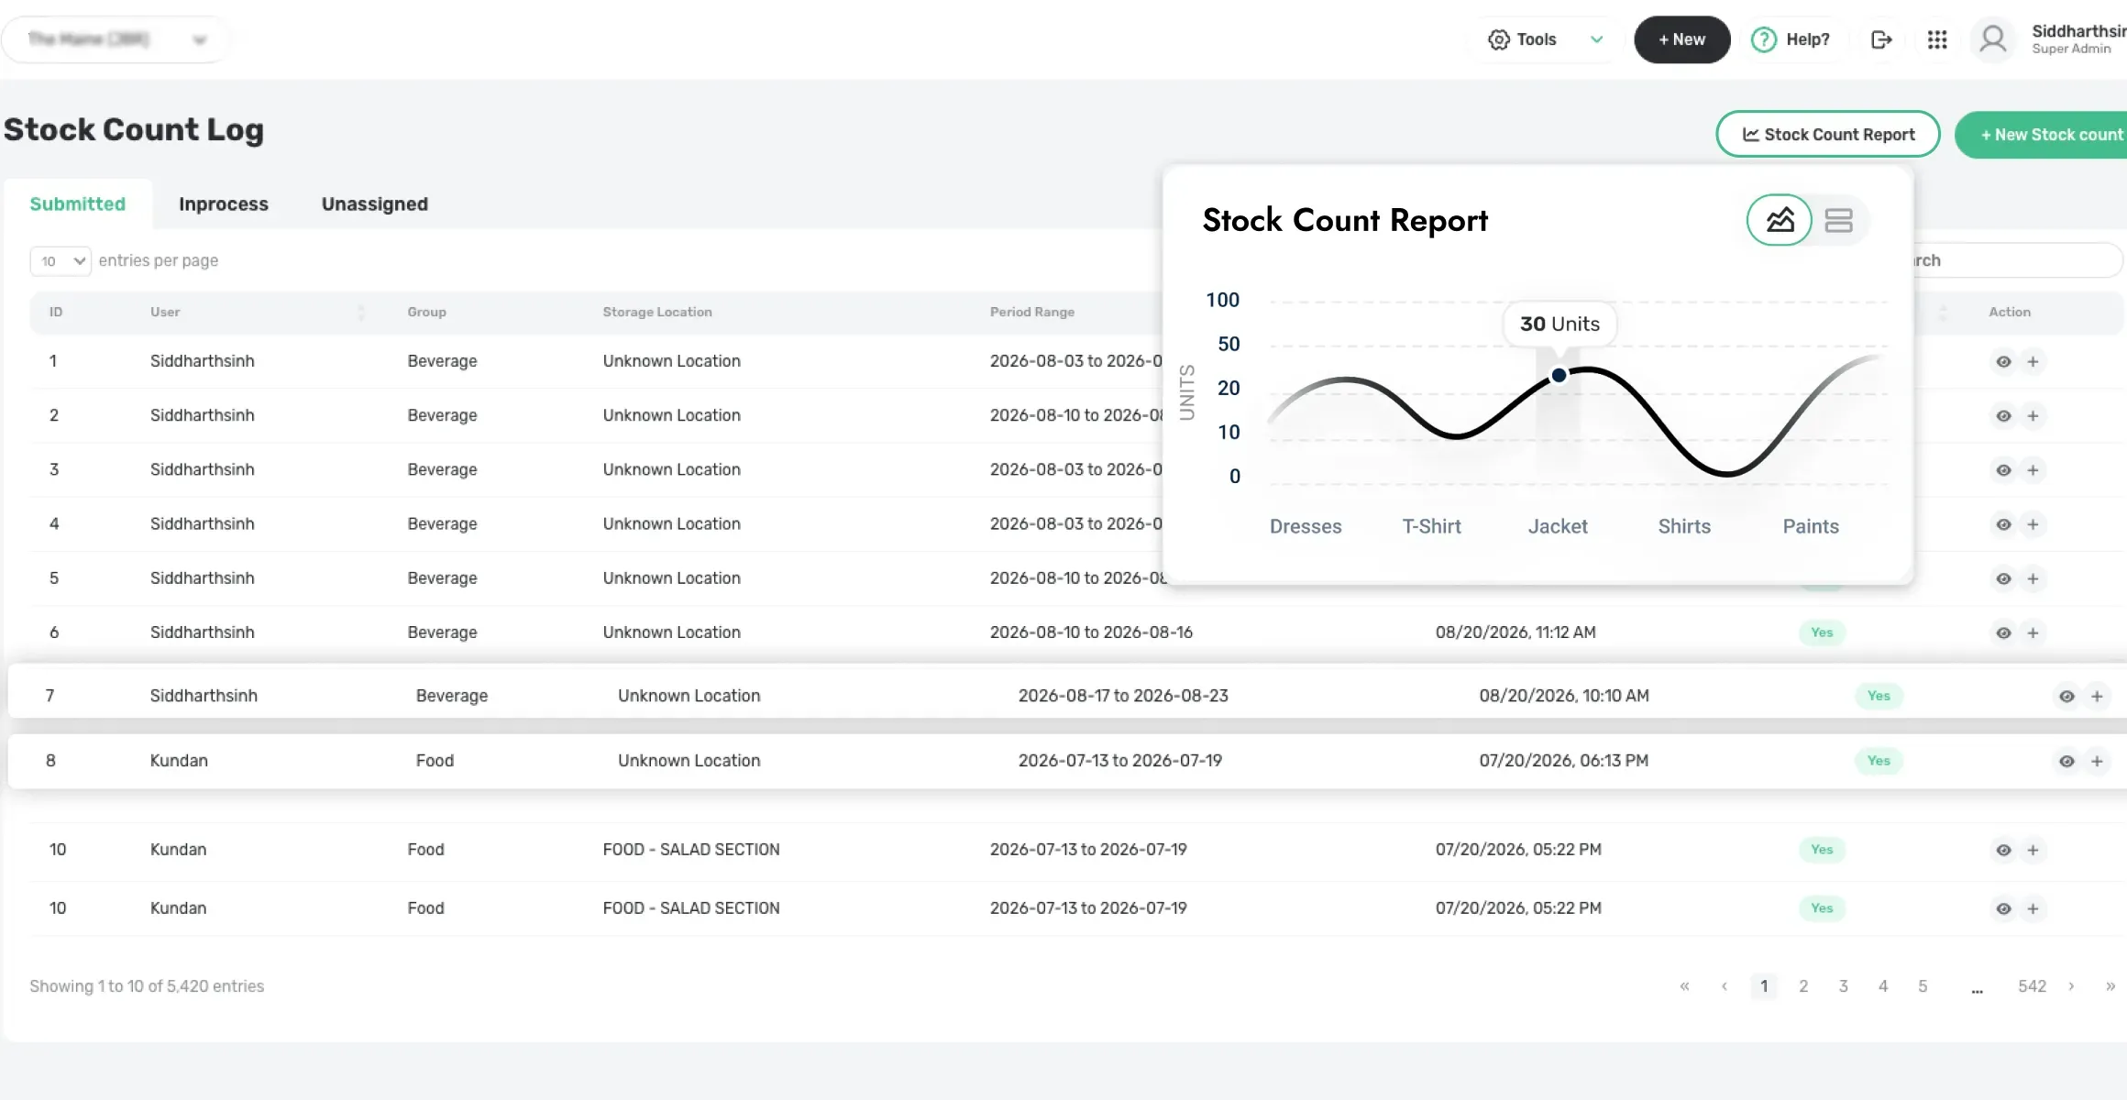Click Paints label on chart axis

1811,526
